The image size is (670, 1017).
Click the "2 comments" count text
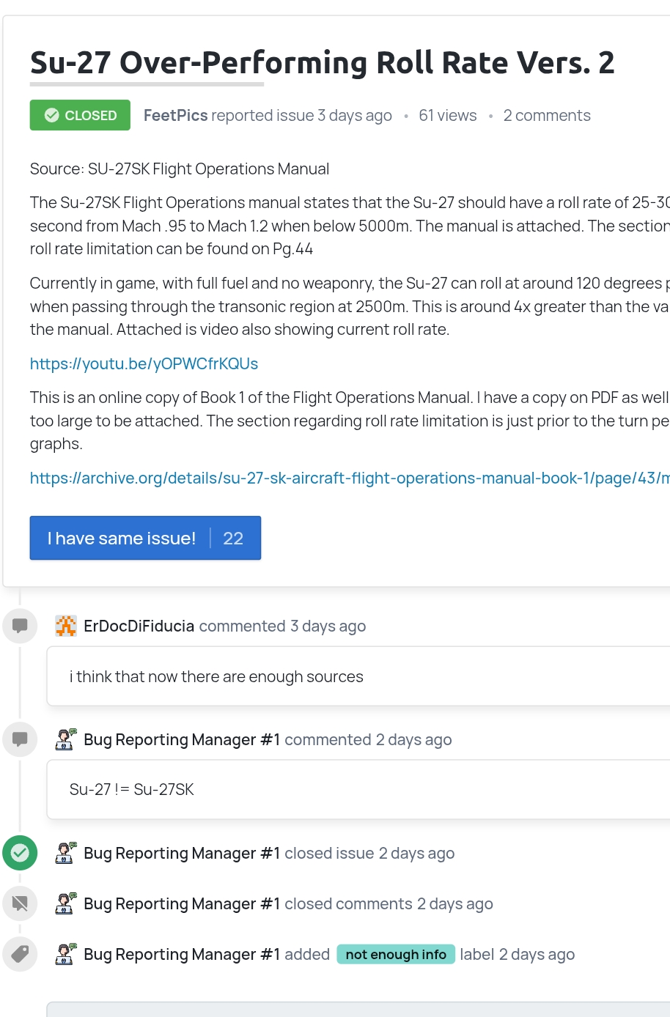(x=546, y=115)
